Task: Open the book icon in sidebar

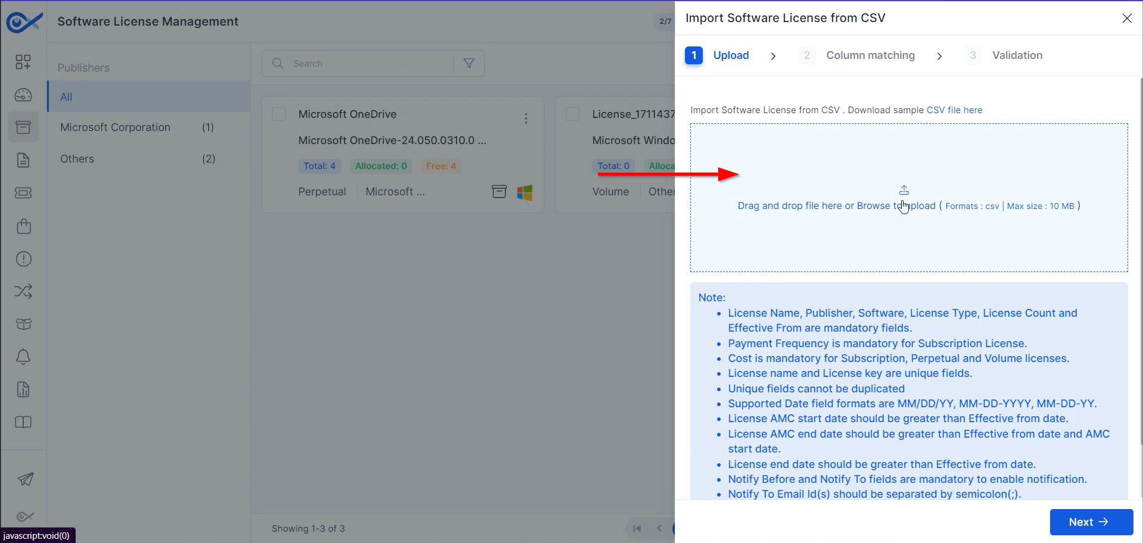Action: (23, 422)
